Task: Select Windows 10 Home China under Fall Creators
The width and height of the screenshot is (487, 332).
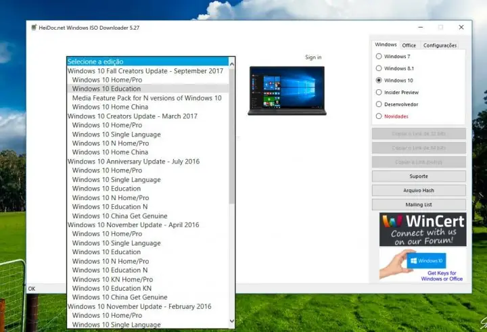Action: (148, 107)
